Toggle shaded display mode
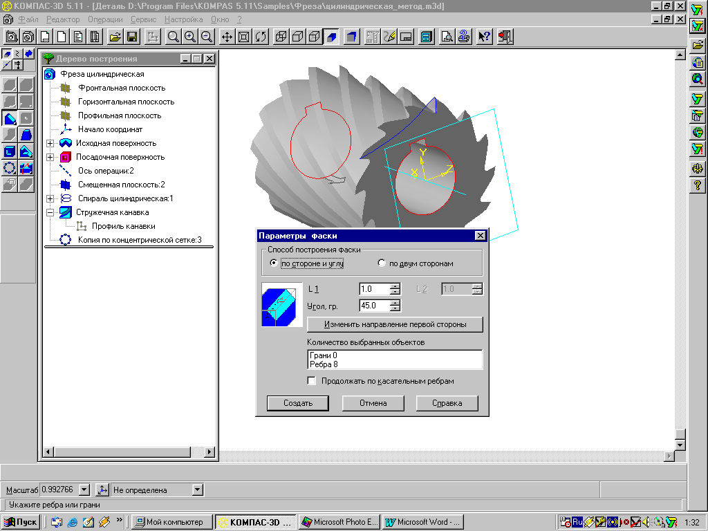 [331, 37]
